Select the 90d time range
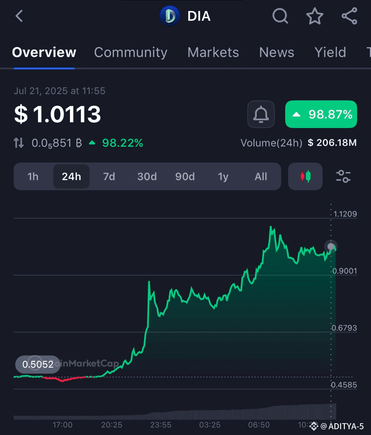Screen dimensions: 371x435 (x=185, y=176)
